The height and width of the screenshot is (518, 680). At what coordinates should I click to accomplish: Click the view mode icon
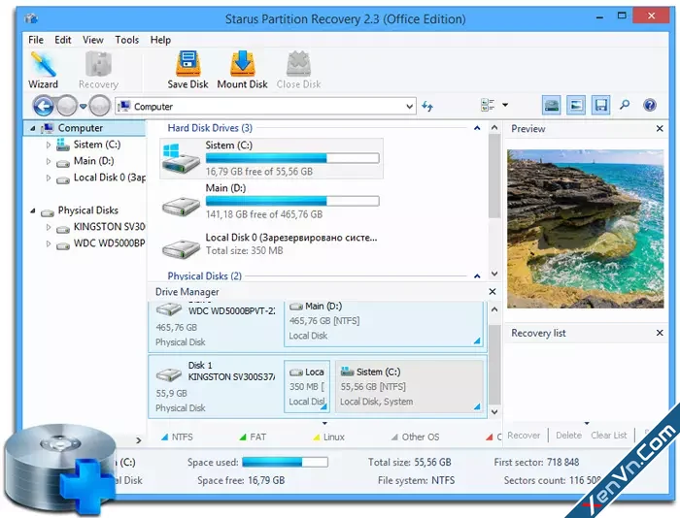point(488,105)
